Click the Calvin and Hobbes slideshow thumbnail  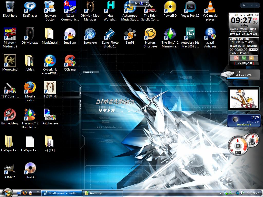coord(243,99)
